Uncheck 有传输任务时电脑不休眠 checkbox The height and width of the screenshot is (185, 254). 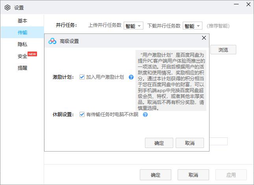pos(82,115)
